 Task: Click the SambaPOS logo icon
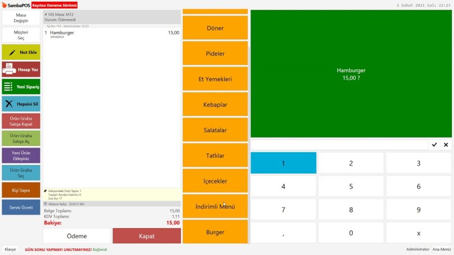4,5
